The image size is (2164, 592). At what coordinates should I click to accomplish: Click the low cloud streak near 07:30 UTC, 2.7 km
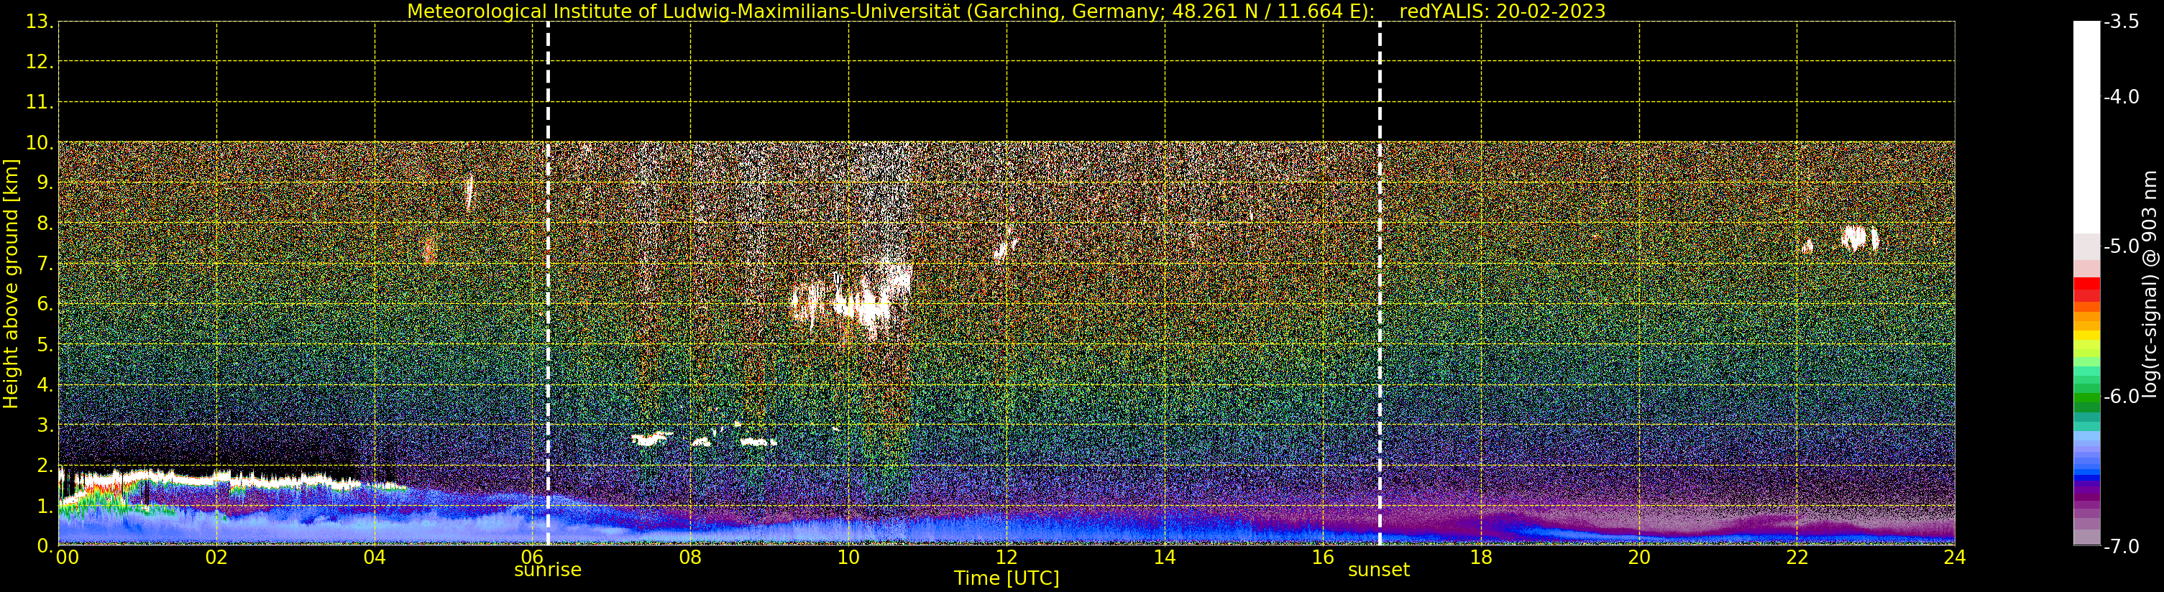click(x=651, y=438)
